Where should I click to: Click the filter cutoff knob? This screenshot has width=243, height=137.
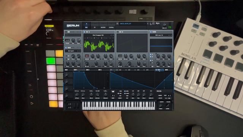(x=158, y=56)
